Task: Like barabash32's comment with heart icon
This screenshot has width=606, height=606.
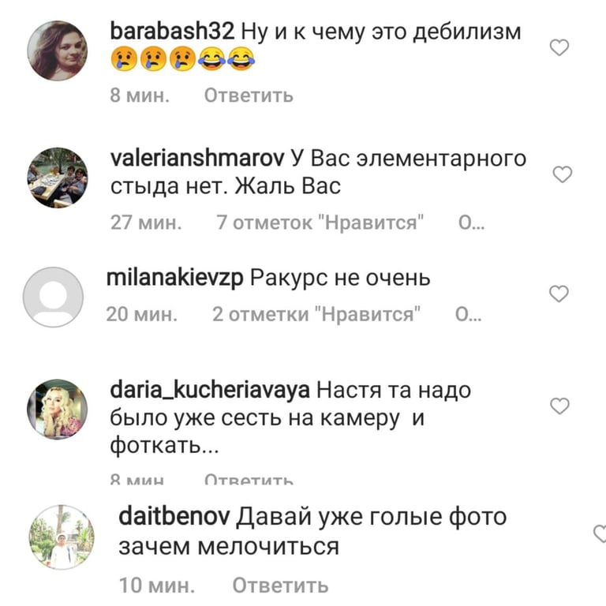Action: 559,47
